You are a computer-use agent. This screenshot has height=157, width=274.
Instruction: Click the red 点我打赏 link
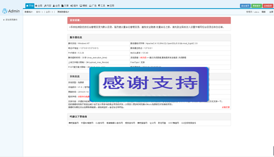tap(226, 107)
